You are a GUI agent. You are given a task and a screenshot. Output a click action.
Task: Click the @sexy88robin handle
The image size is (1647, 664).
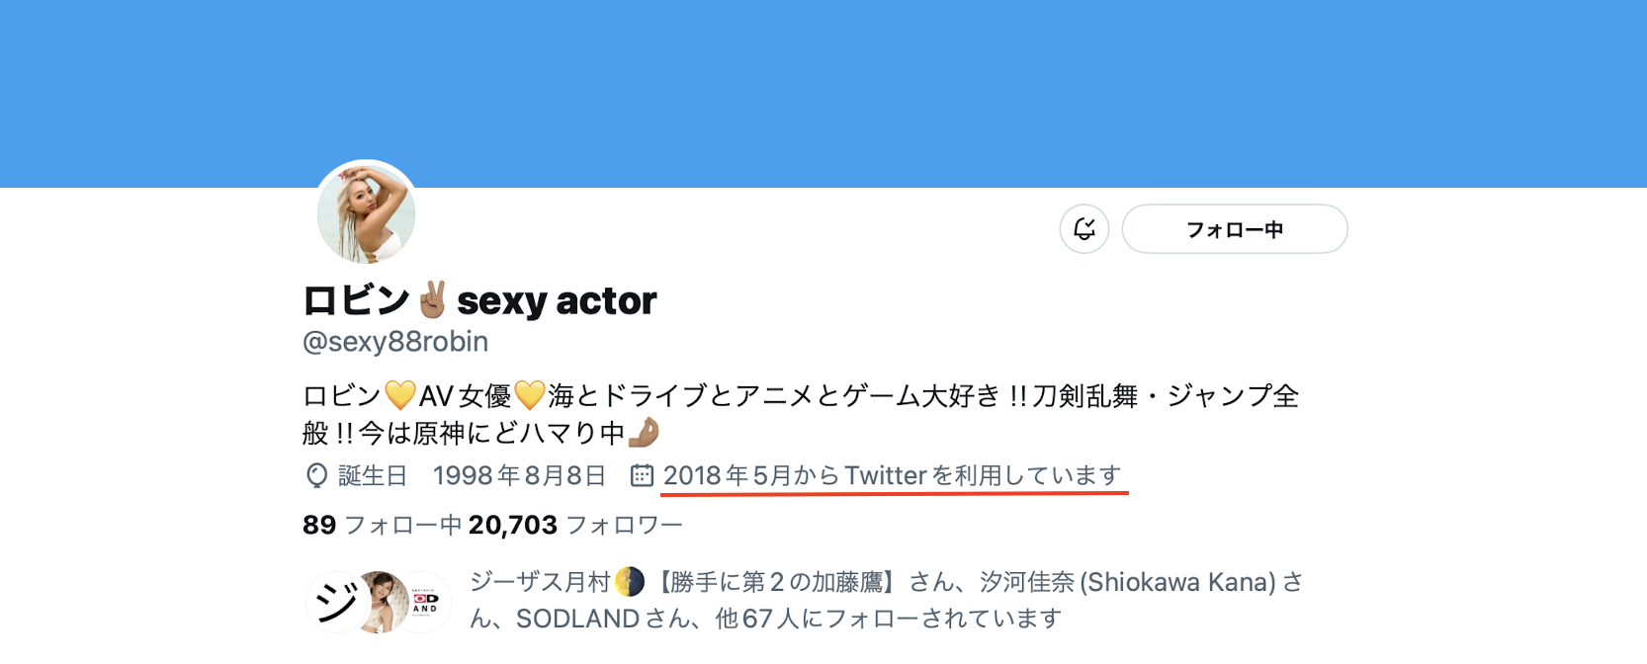[x=395, y=342]
